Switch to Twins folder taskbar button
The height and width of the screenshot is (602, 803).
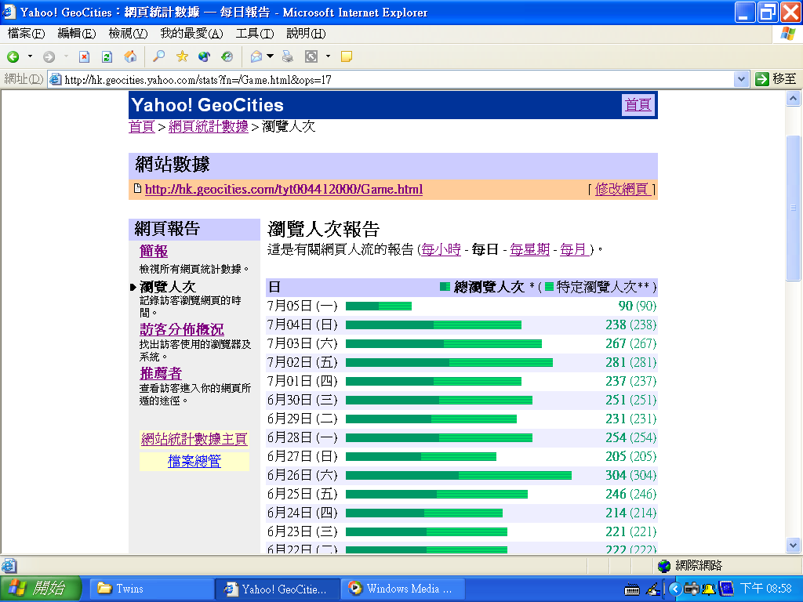152,589
